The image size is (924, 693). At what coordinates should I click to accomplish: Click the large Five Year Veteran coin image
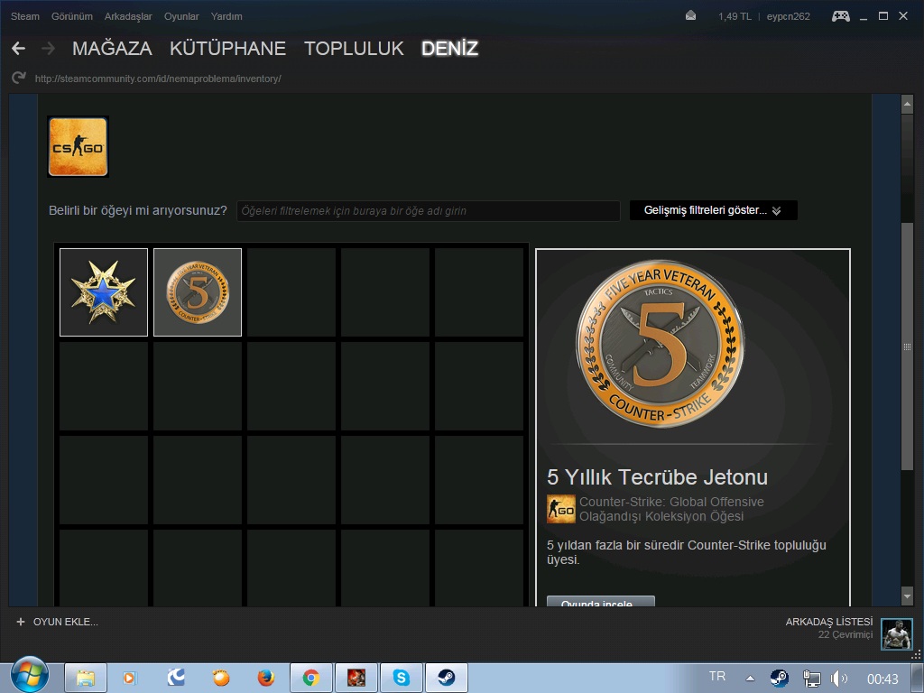click(660, 344)
